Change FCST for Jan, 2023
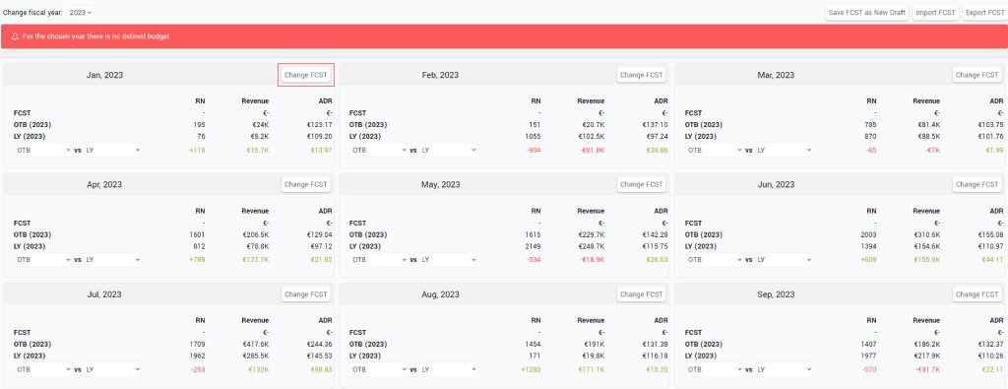 coord(306,75)
